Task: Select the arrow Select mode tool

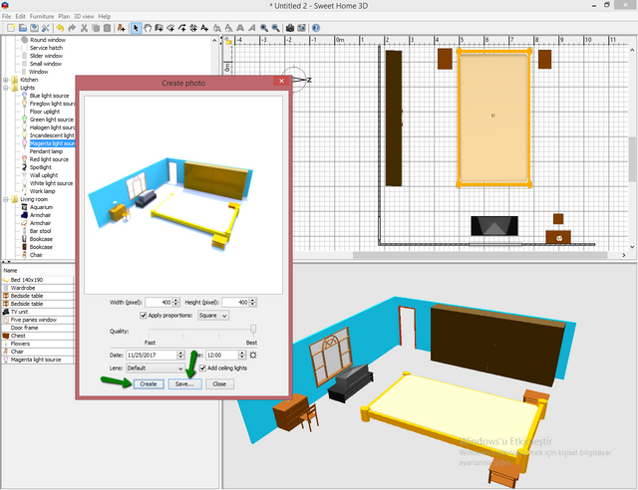Action: click(x=137, y=28)
